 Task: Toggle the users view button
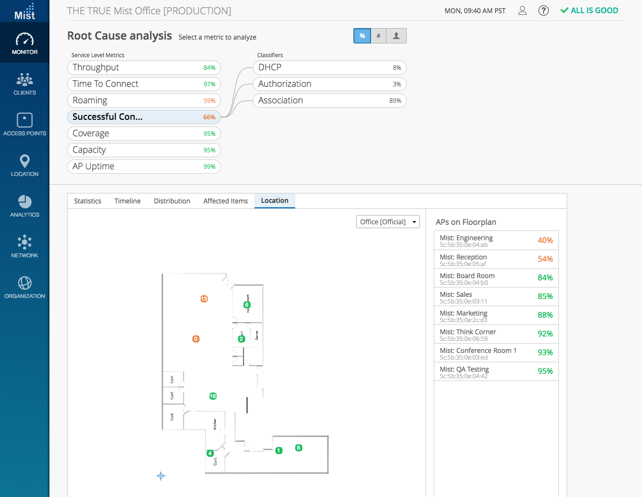(x=396, y=36)
